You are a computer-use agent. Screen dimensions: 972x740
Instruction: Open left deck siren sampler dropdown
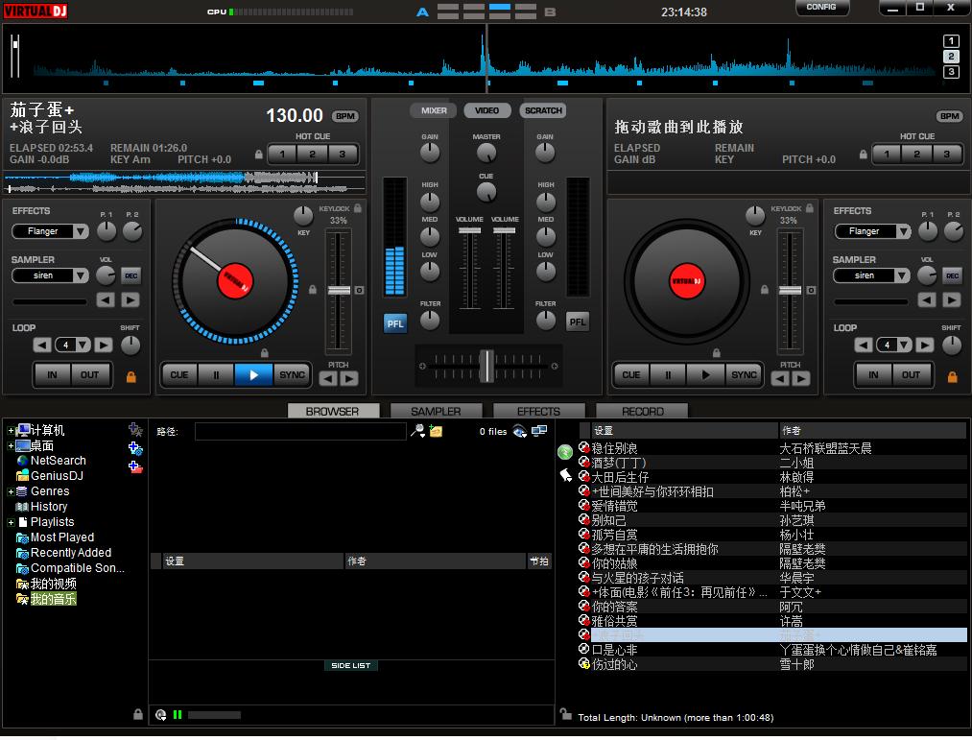tap(81, 275)
